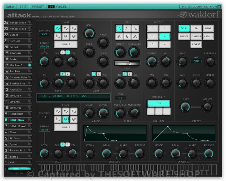Select the sine wave shape for OSC 1
This screenshot has height=181, width=226.
(x=66, y=29)
